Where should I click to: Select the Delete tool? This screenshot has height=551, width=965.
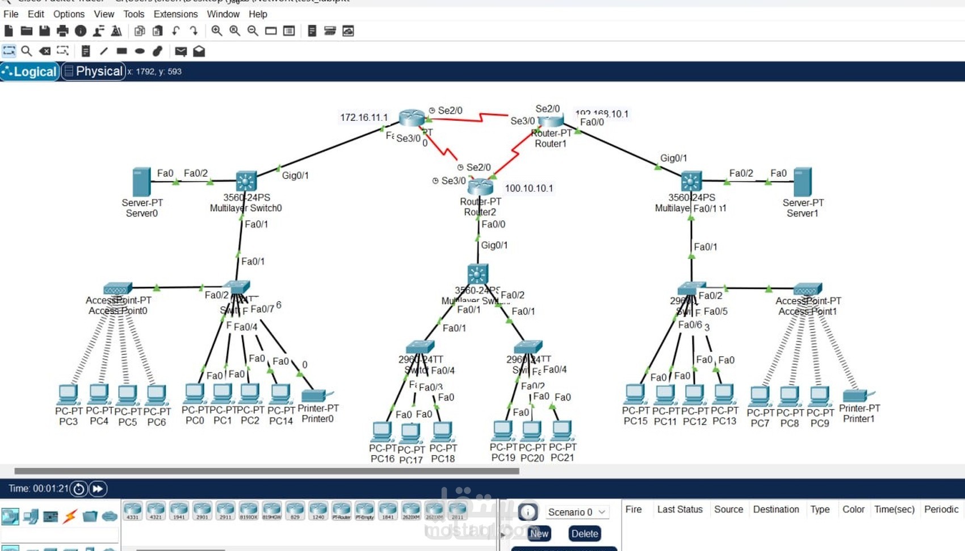coord(45,51)
